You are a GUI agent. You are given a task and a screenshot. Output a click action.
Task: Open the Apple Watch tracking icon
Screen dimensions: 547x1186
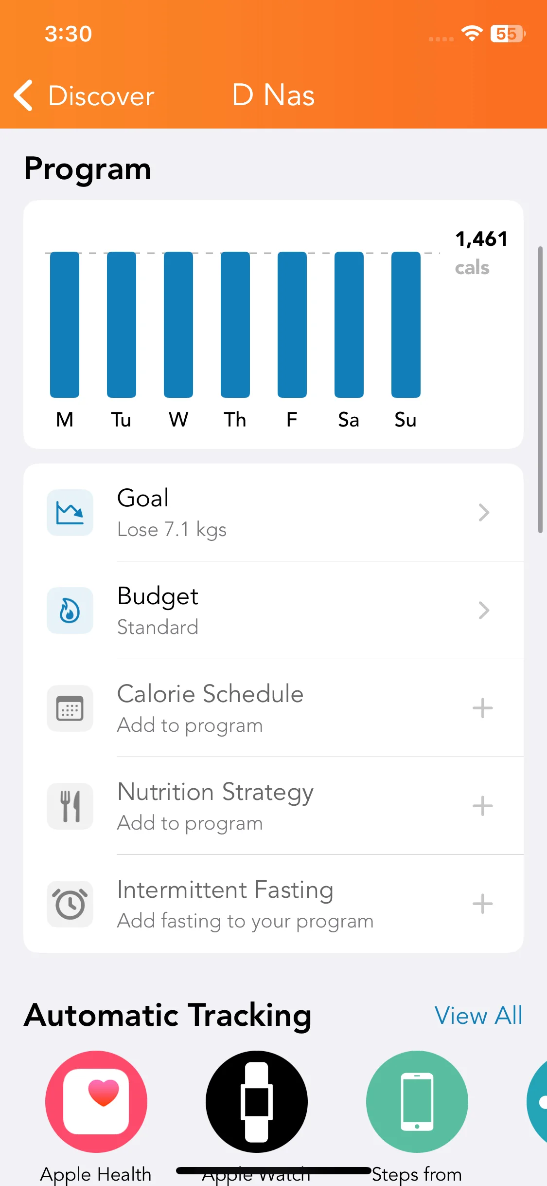257,1101
